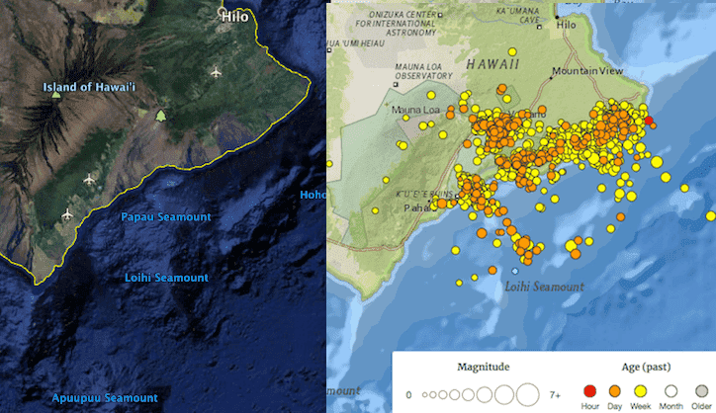
Task: Click the light blue marker above Loihi Seamount
Action: [x=515, y=271]
